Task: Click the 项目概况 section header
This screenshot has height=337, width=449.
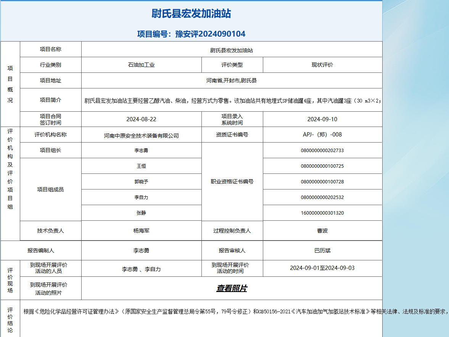Action: 10,84
